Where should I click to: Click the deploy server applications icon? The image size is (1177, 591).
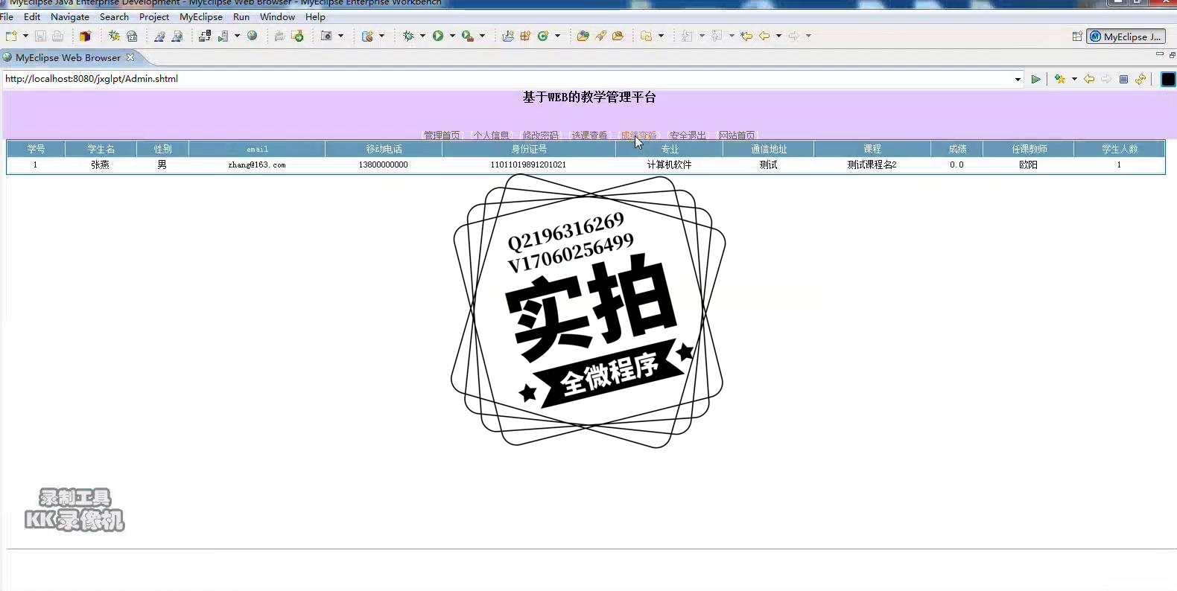point(205,36)
